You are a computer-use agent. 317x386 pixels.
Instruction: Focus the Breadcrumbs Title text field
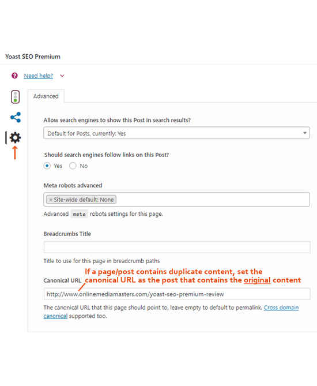[177, 247]
